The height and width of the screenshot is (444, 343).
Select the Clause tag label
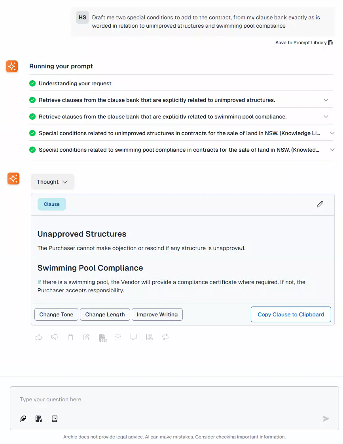[x=52, y=204]
